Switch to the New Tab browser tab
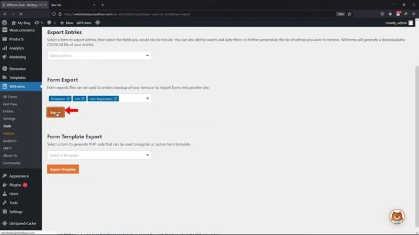This screenshot has height=235, width=419. (73, 5)
